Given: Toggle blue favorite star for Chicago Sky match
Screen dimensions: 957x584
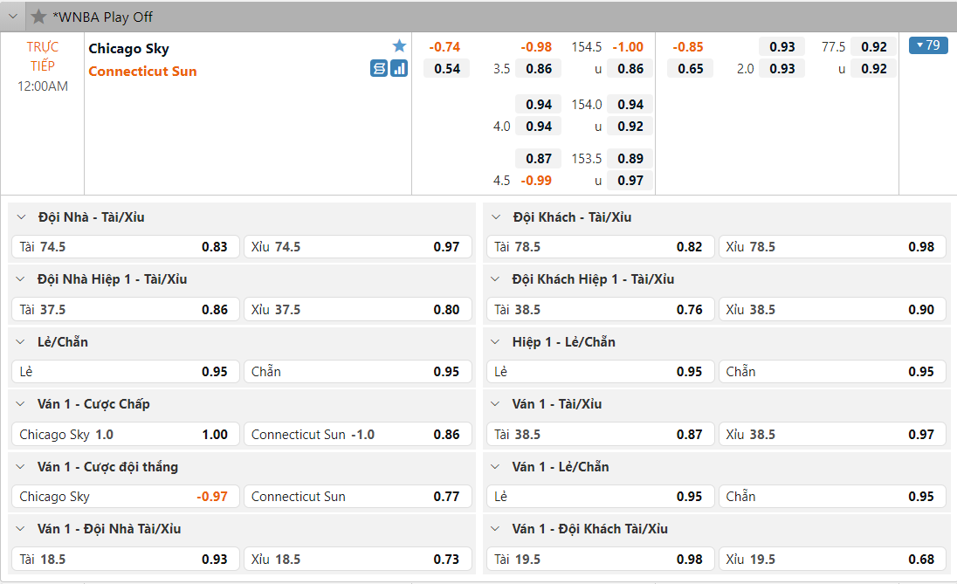Looking at the screenshot, I should point(399,46).
